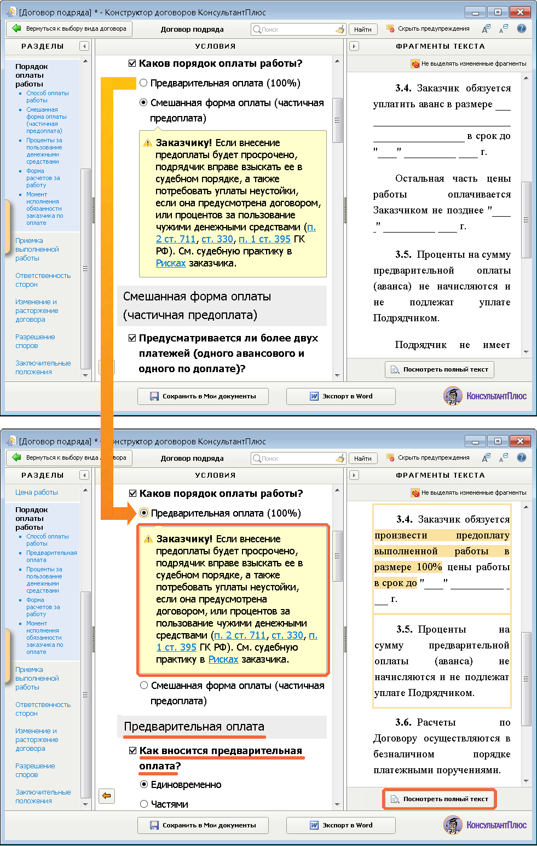Click the changed-fragments highlight icon in lower window

click(x=415, y=493)
